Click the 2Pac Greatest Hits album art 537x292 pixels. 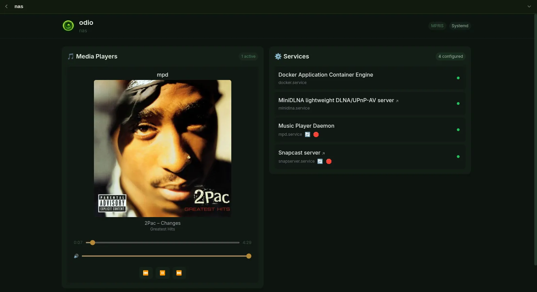(163, 149)
